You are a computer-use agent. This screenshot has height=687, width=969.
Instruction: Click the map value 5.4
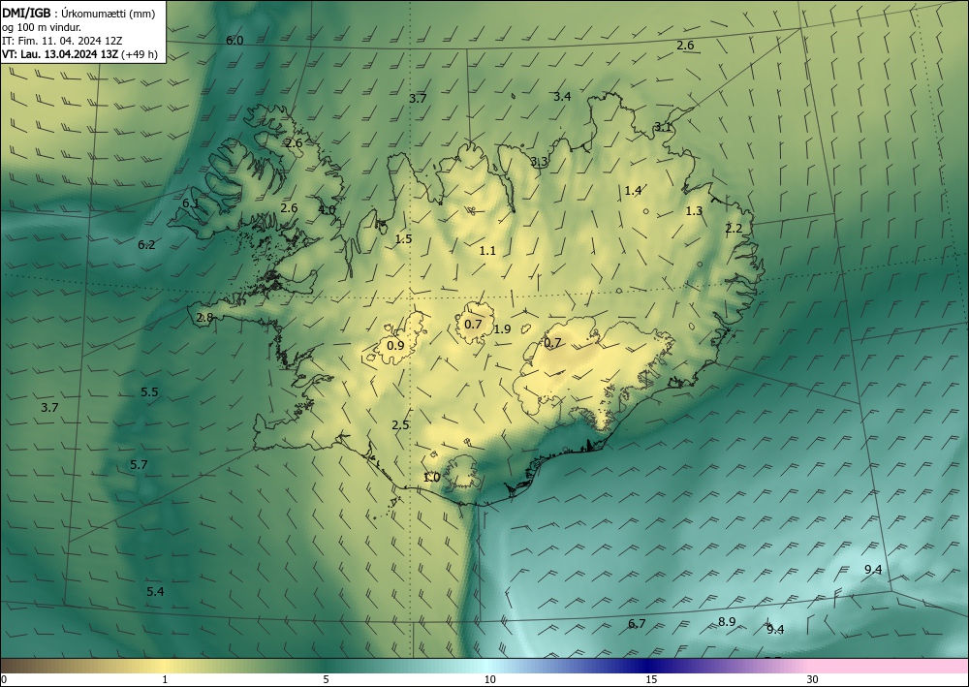tap(155, 592)
